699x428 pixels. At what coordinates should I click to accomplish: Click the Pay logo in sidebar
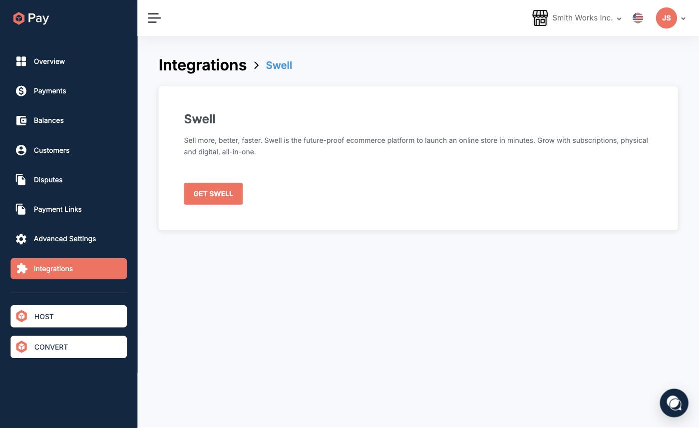(31, 18)
